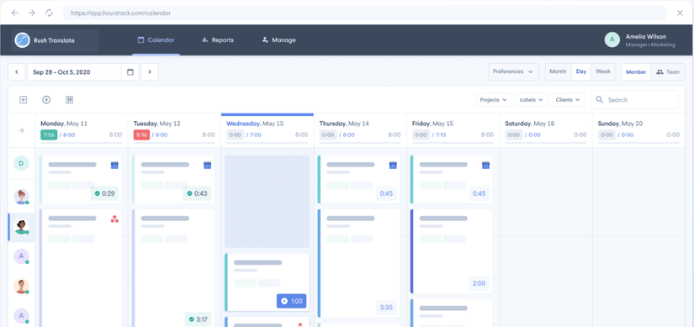694x327 pixels.
Task: Switch to the Calendar tab
Action: point(156,40)
